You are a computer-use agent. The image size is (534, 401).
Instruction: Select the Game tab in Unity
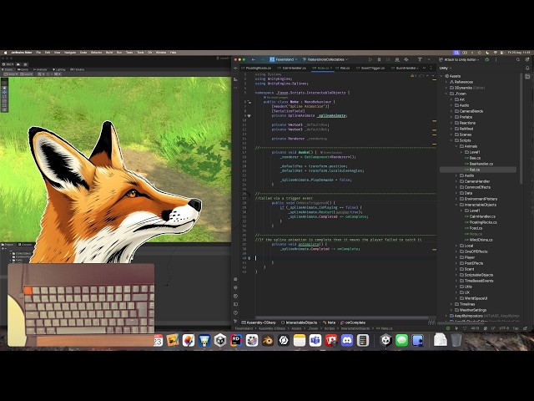pyautogui.click(x=23, y=69)
